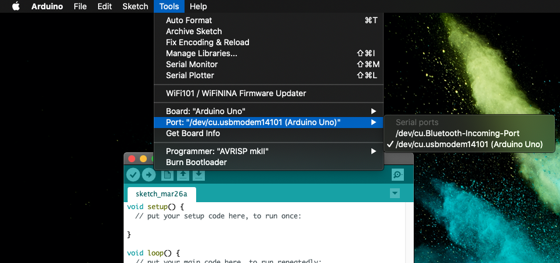Open Serial Monitor magnifier icon in toolbar
560x263 pixels.
398,175
